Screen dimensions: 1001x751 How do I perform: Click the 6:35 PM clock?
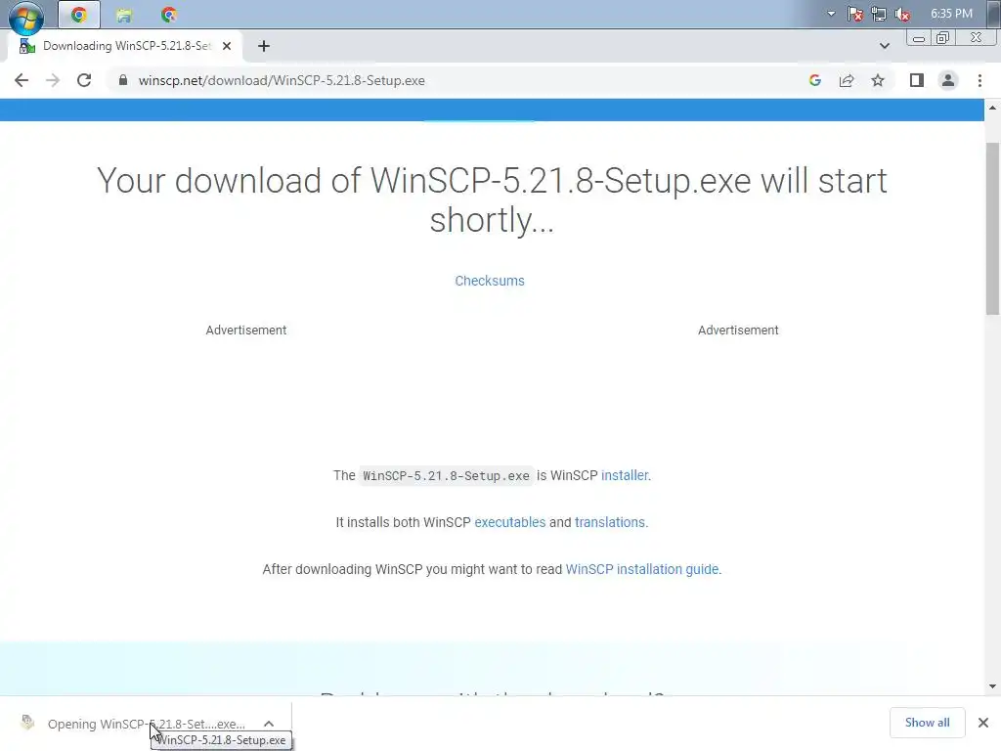click(x=951, y=14)
